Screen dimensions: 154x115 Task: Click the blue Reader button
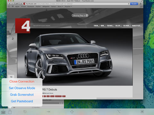click(134, 4)
